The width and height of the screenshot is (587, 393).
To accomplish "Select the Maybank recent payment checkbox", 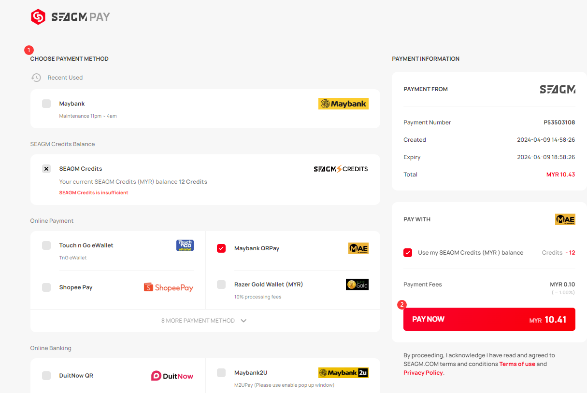I will coord(46,104).
